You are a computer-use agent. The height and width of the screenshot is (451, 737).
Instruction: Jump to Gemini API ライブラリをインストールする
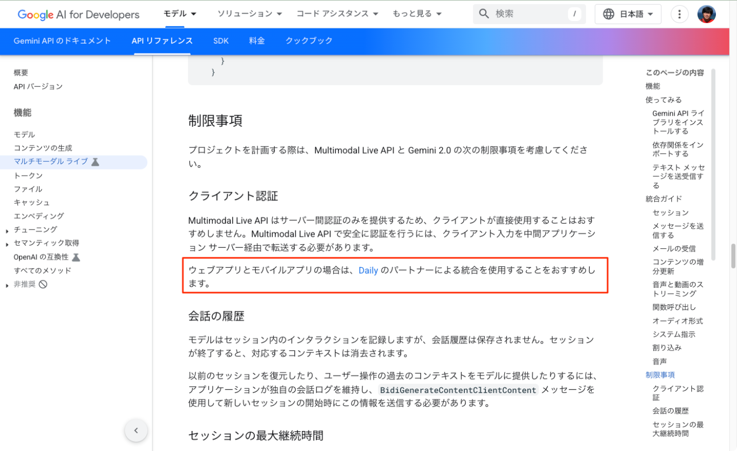pos(679,122)
